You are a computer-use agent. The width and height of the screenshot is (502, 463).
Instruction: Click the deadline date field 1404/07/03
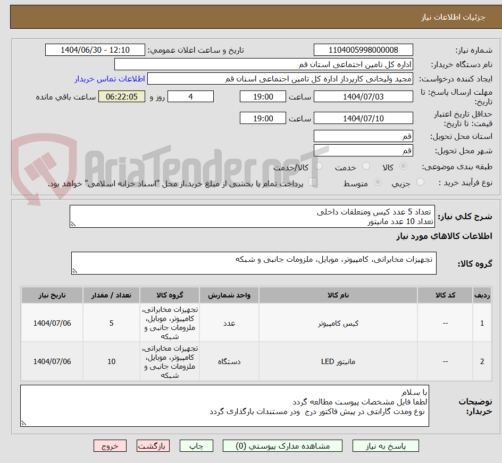[x=363, y=96]
